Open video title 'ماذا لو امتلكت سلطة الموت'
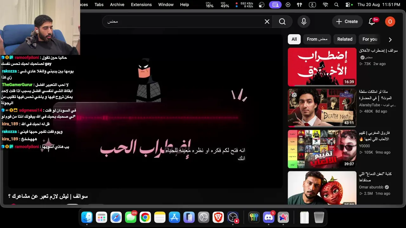Viewport: 406px width, 228px height. (x=375, y=95)
